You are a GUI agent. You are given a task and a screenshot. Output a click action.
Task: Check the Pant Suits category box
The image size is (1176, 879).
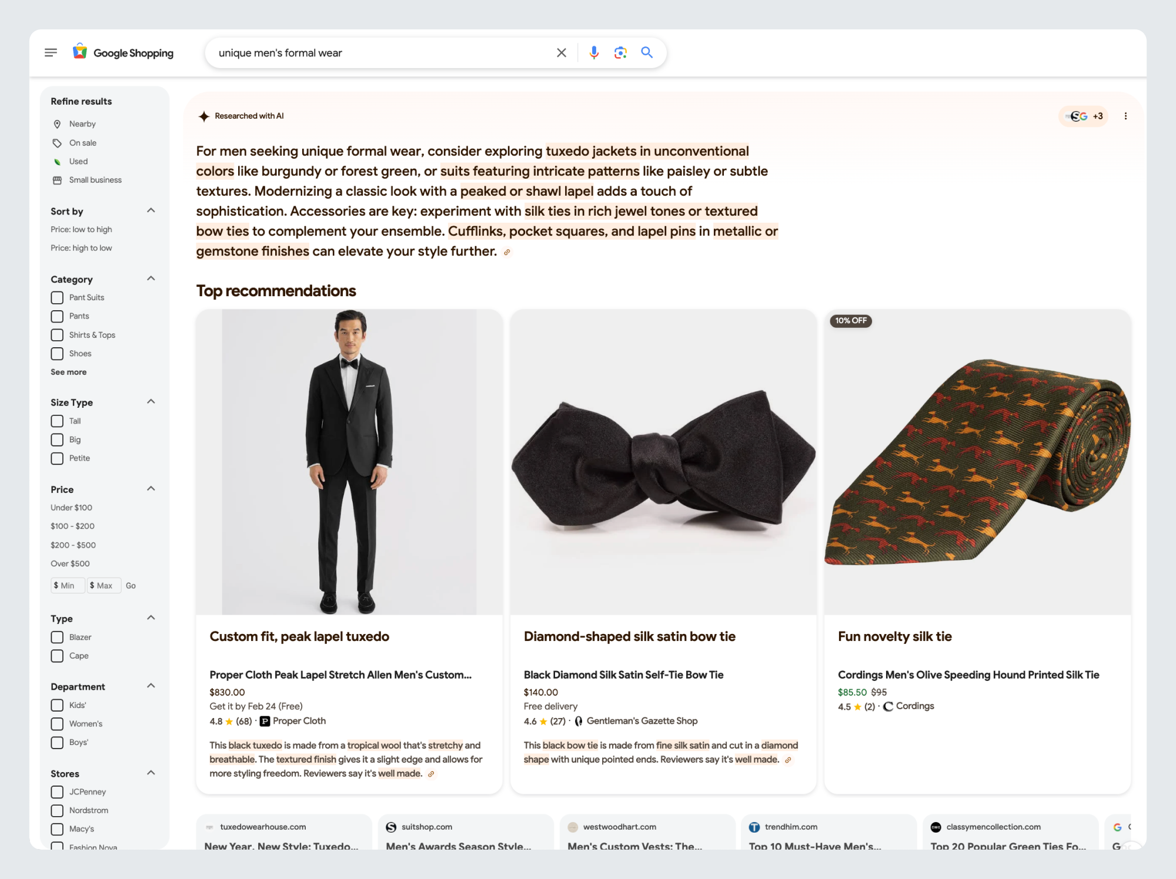tap(57, 298)
